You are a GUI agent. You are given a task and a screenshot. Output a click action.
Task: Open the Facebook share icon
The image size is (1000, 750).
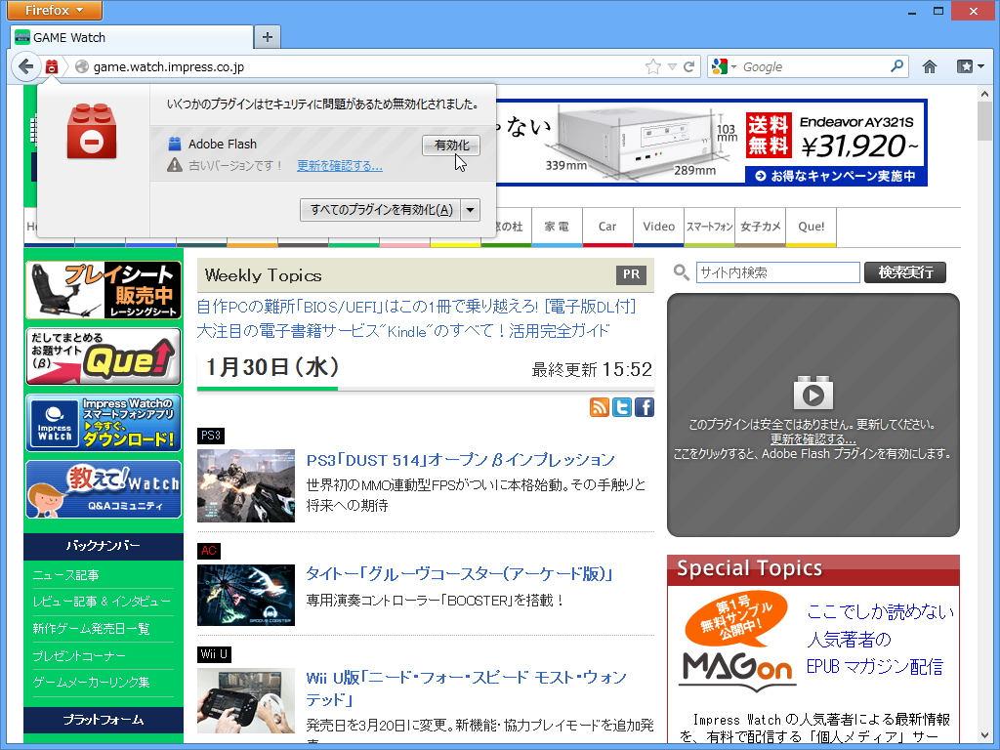[x=644, y=407]
